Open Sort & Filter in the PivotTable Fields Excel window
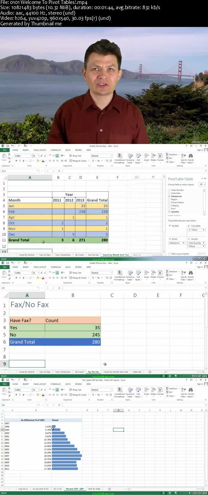This screenshot has width=208, height=495. [x=184, y=158]
